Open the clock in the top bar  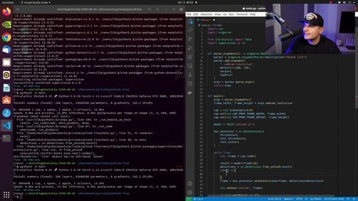point(185,2)
